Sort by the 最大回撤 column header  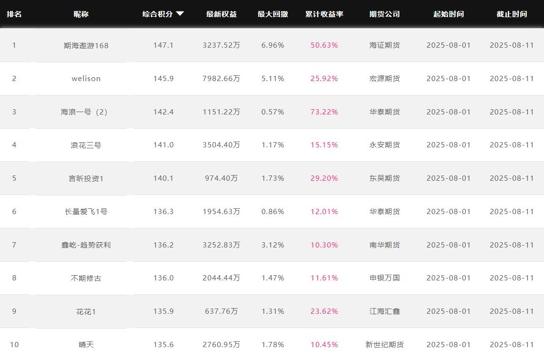272,14
